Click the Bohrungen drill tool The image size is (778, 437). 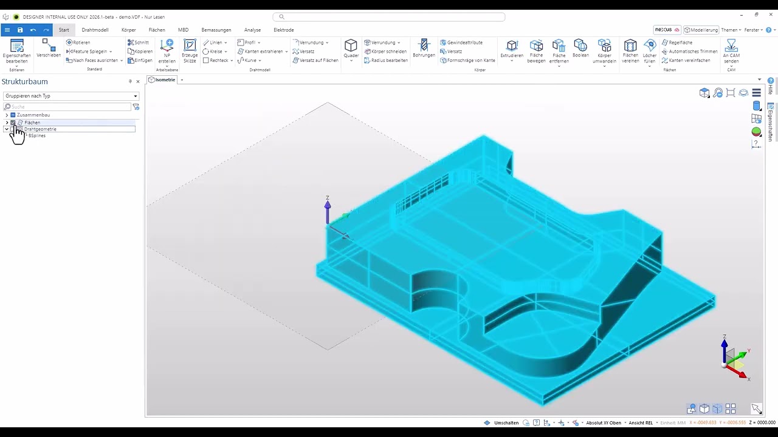coord(424,49)
